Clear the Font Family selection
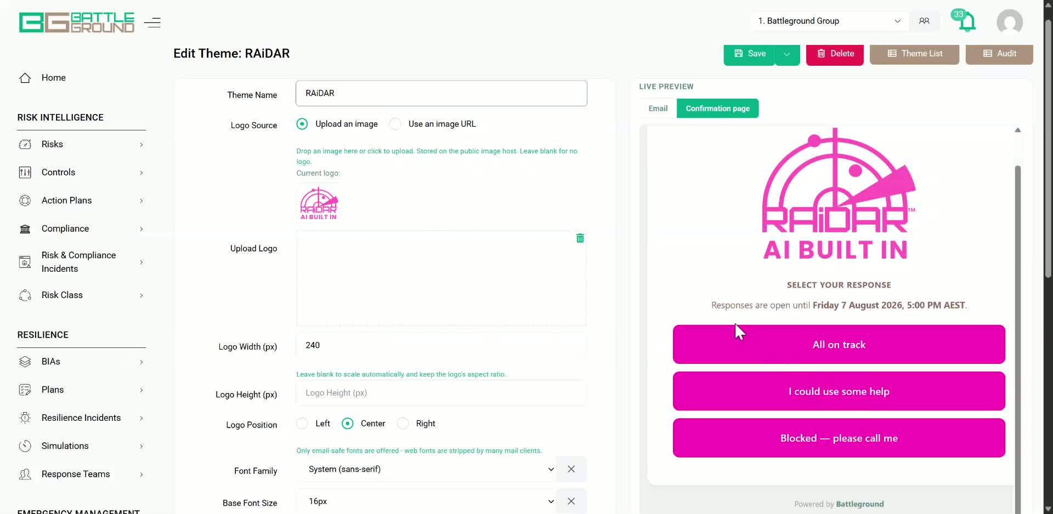 click(x=571, y=469)
